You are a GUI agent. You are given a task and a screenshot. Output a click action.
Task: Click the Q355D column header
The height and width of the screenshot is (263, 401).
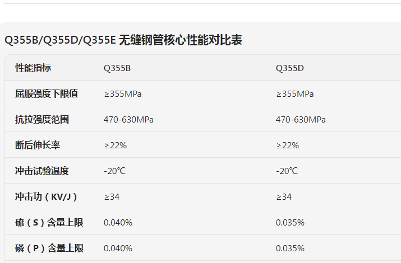(290, 68)
